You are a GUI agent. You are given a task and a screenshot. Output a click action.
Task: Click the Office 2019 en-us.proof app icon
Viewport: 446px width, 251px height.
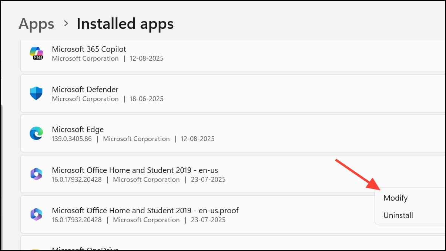pyautogui.click(x=36, y=214)
